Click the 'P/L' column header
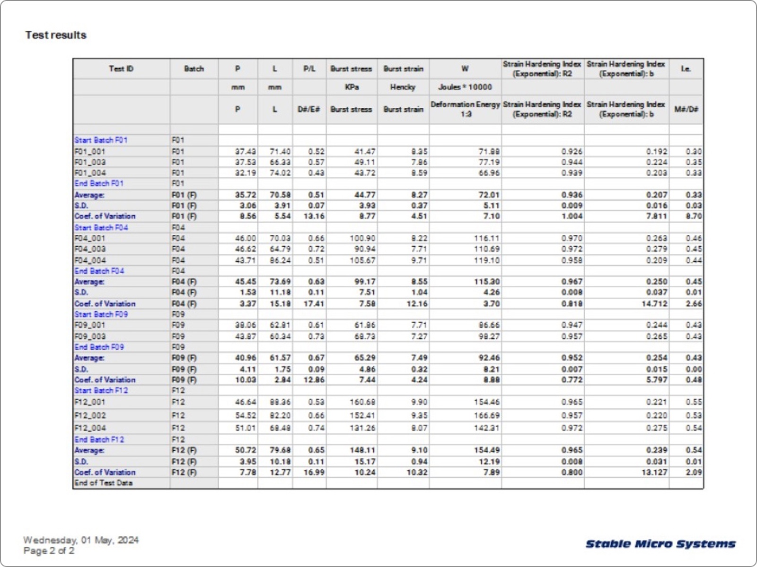Screen dimensions: 757x567 click(x=309, y=69)
